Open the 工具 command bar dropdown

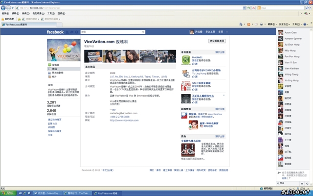coord(297,24)
